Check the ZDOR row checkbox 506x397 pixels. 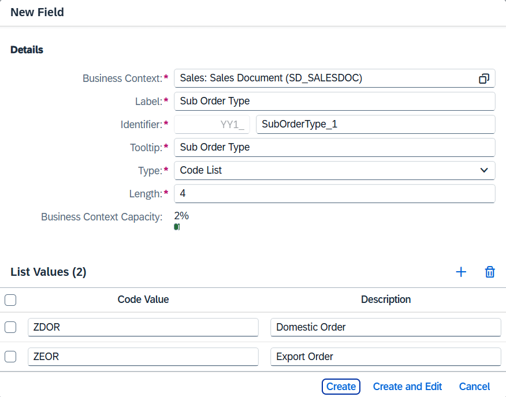tap(10, 327)
